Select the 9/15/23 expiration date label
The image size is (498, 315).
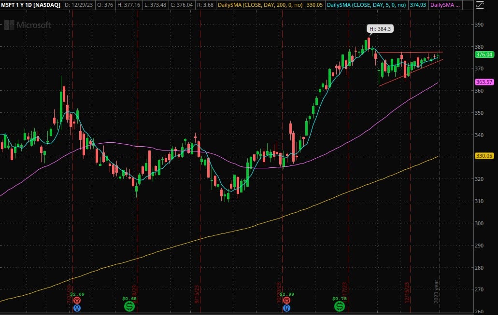tap(197, 294)
